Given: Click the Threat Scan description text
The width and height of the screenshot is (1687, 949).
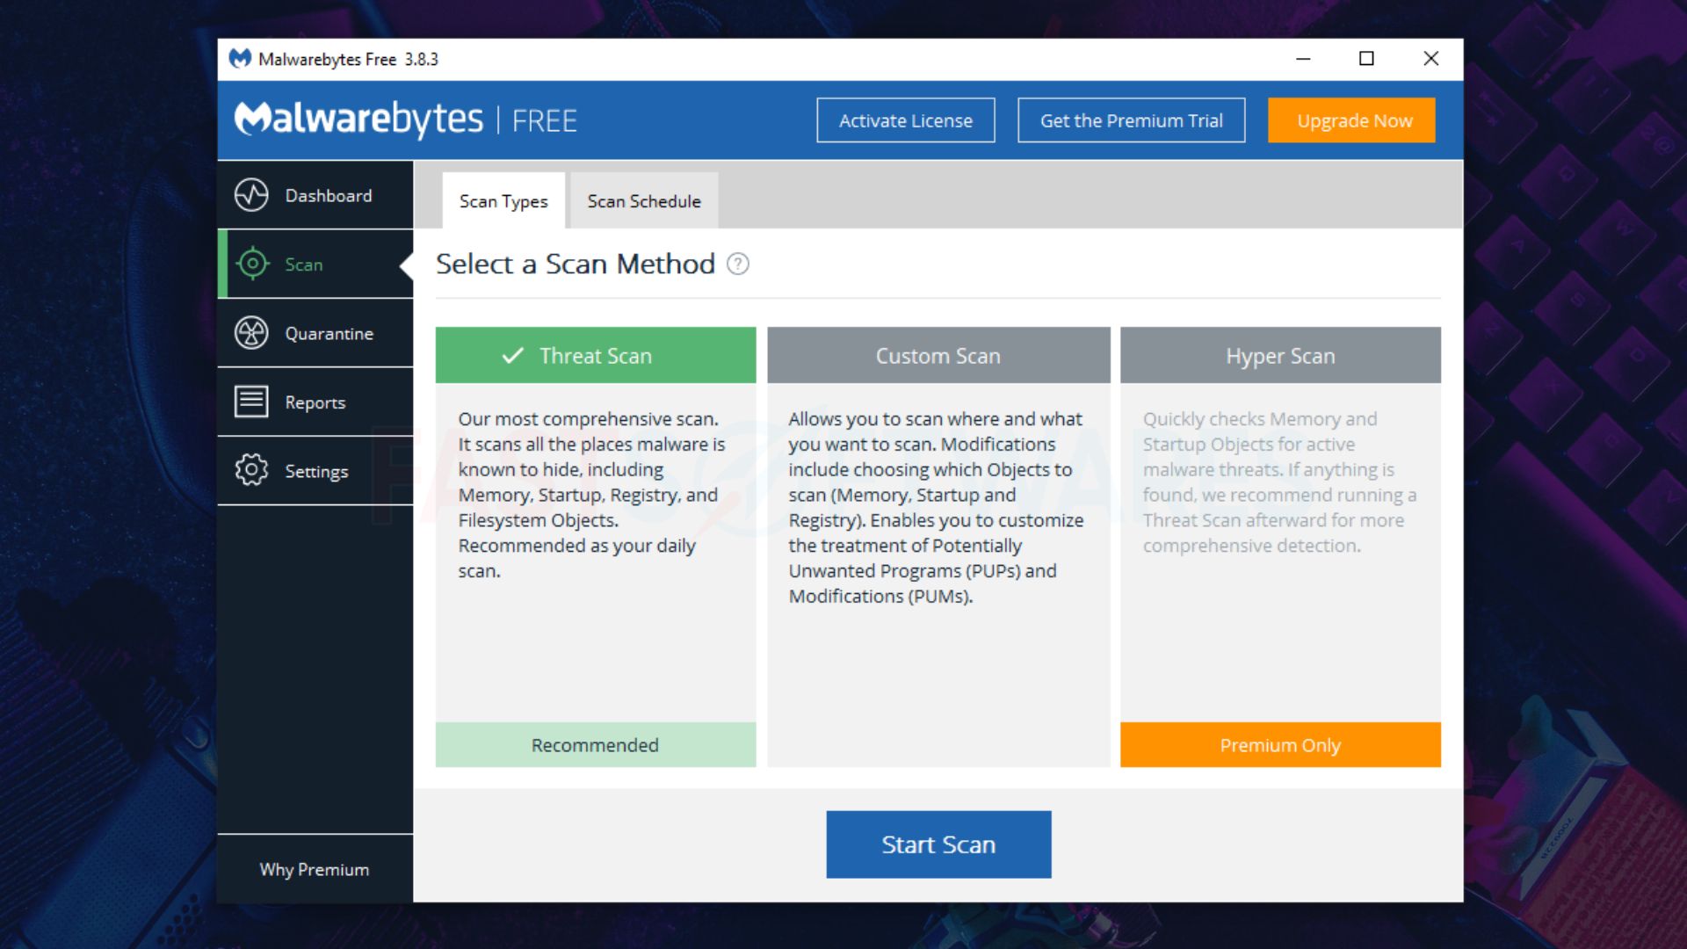Looking at the screenshot, I should pyautogui.click(x=591, y=495).
